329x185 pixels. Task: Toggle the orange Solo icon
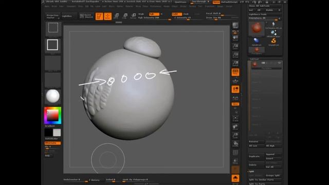click(x=235, y=178)
